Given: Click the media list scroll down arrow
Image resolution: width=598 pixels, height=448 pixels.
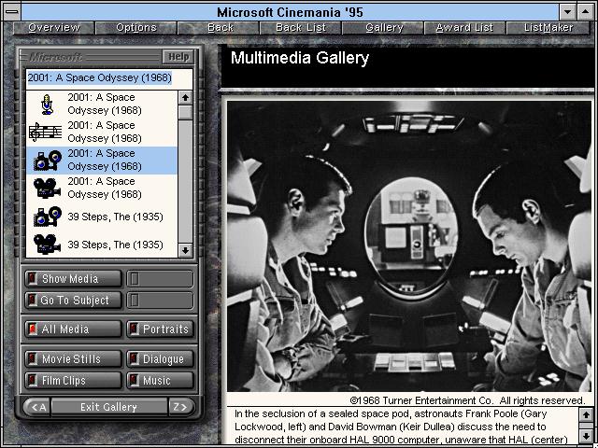Looking at the screenshot, I should click(185, 250).
